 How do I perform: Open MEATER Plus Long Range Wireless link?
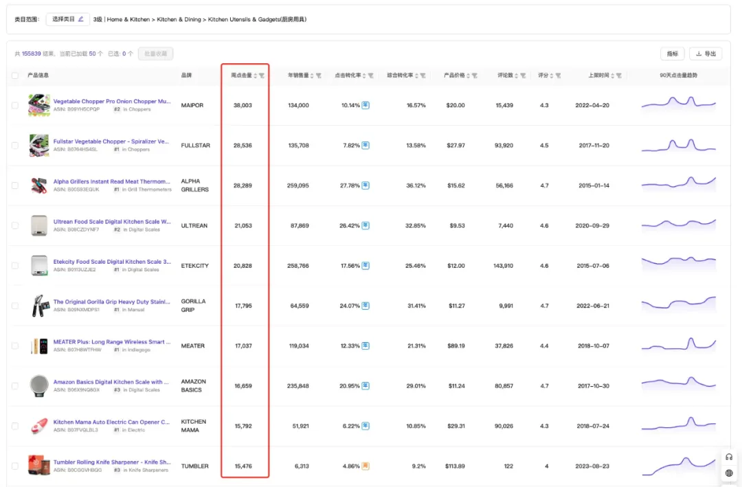(112, 341)
